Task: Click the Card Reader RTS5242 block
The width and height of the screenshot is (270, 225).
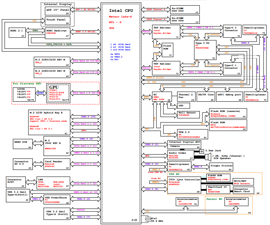Action: click(x=57, y=164)
